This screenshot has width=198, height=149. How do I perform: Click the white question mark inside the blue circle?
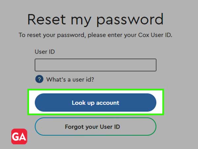click(x=39, y=79)
